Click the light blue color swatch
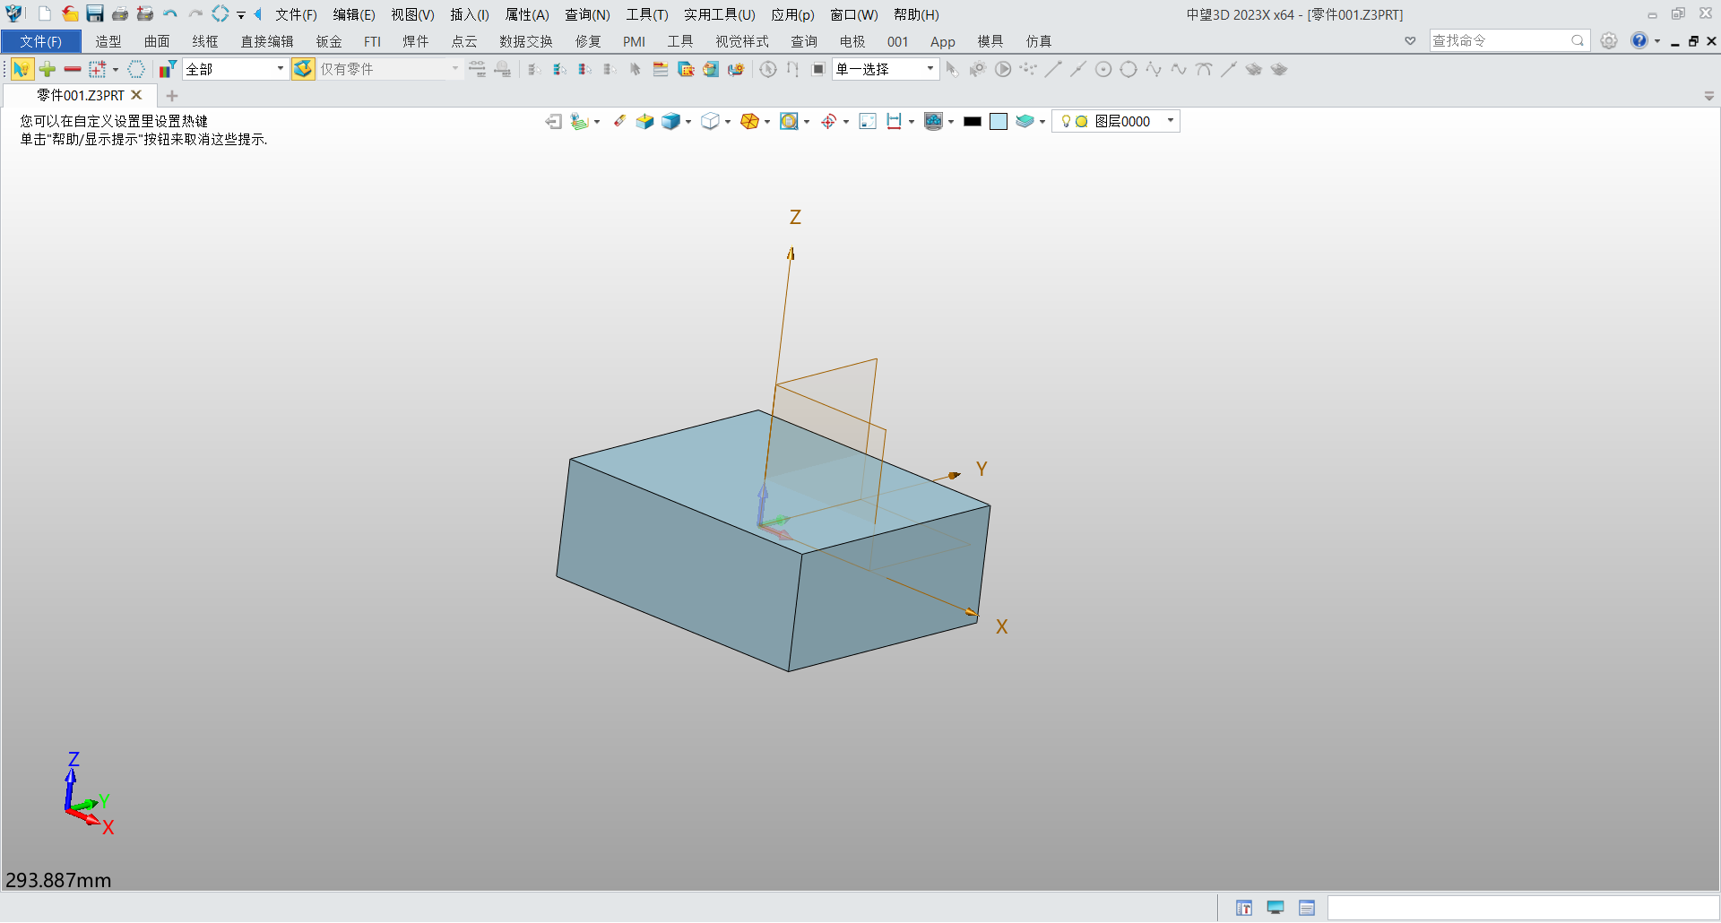The width and height of the screenshot is (1721, 923). [999, 122]
